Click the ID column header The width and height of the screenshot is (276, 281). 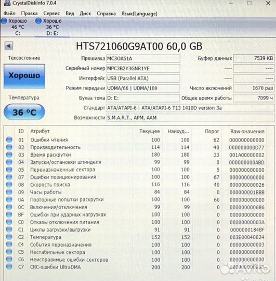click(x=21, y=131)
